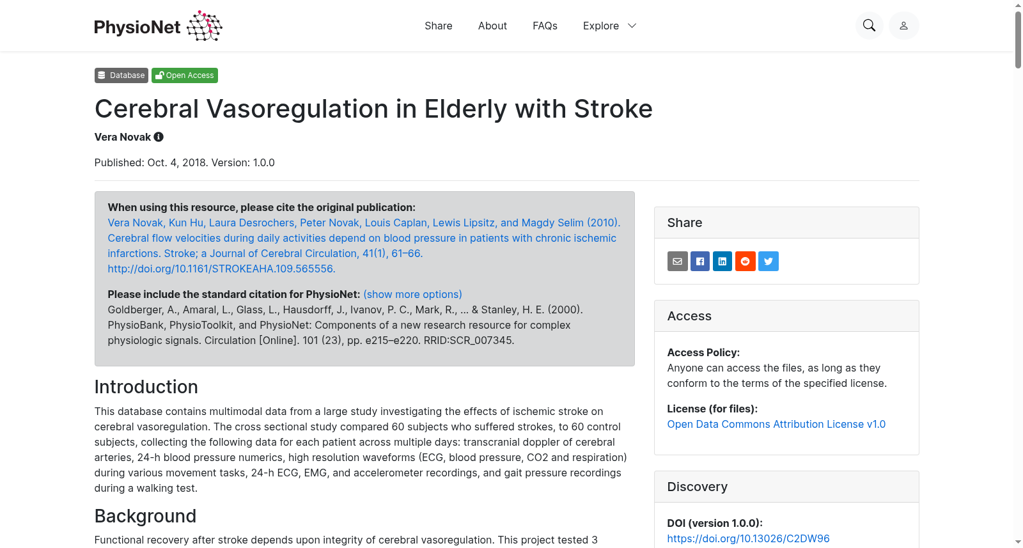Go to PhysioNet home via logo

point(158,26)
